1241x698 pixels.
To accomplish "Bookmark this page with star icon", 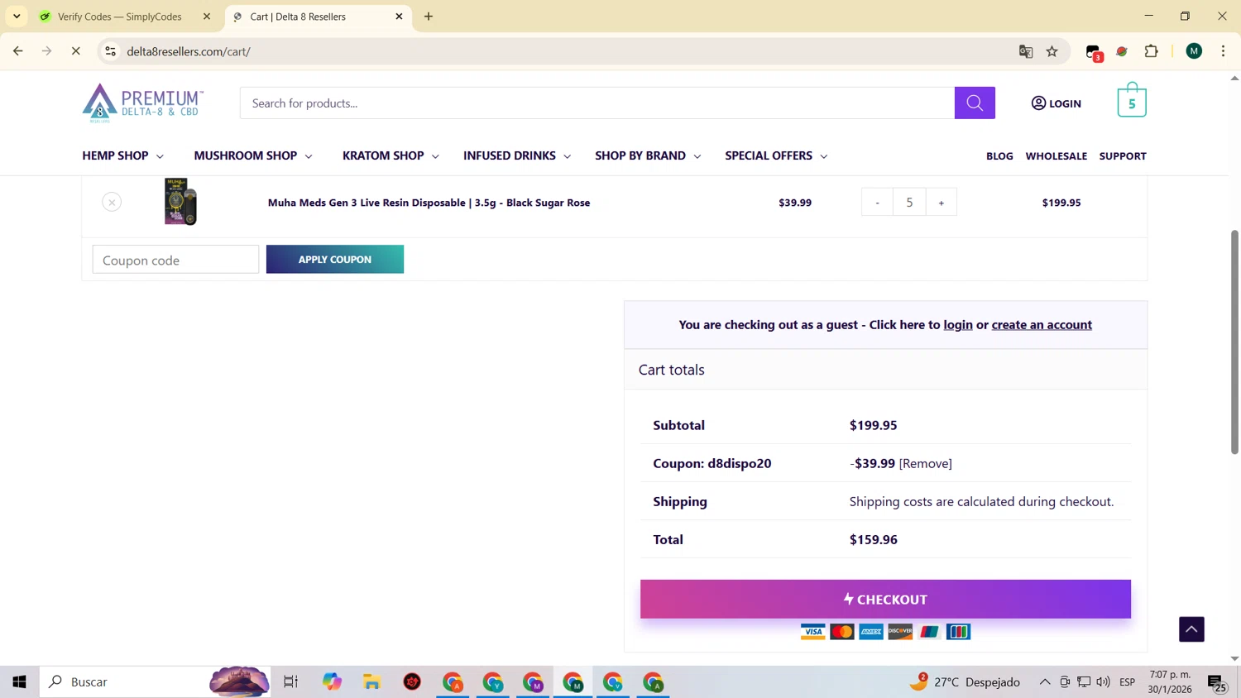I will pyautogui.click(x=1052, y=51).
